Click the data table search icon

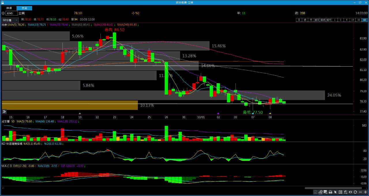click(325, 192)
